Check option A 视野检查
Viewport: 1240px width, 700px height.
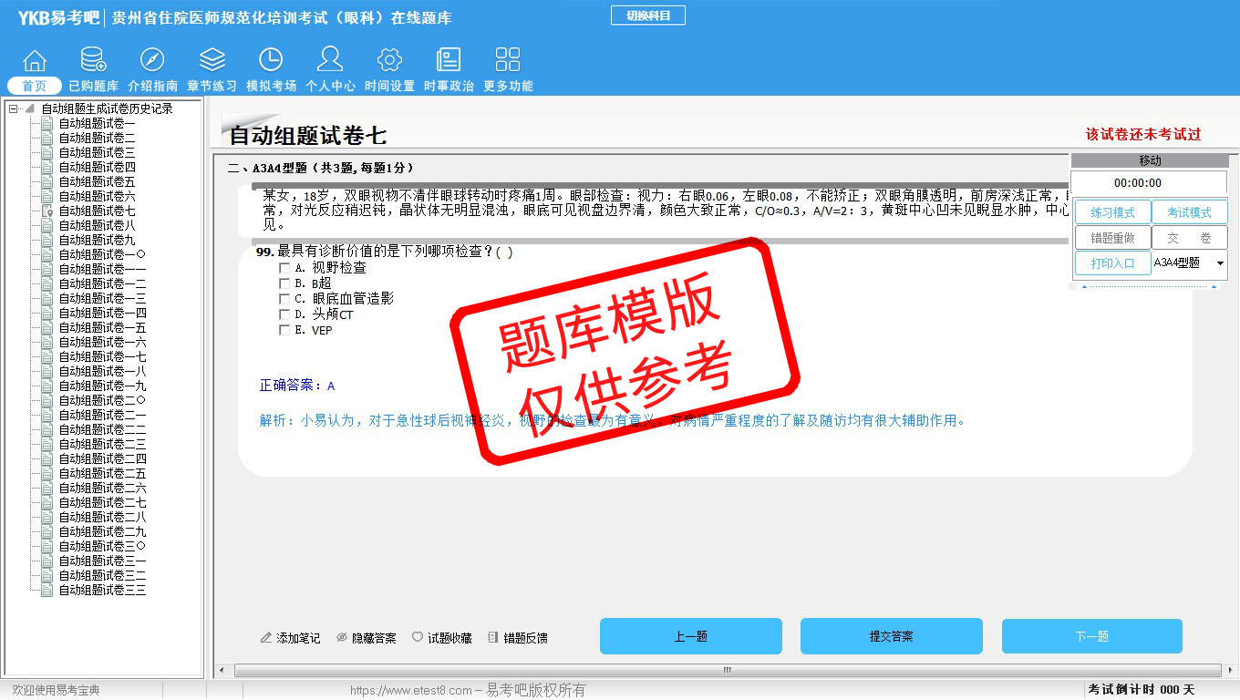click(284, 268)
